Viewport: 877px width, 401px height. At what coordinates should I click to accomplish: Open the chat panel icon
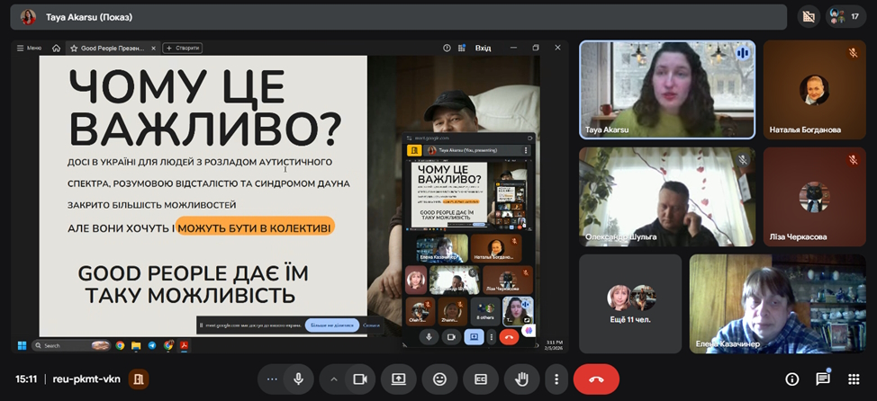[823, 379]
